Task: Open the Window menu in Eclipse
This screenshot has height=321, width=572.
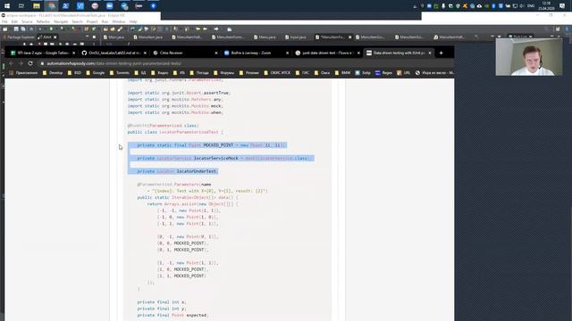Action: click(119, 21)
